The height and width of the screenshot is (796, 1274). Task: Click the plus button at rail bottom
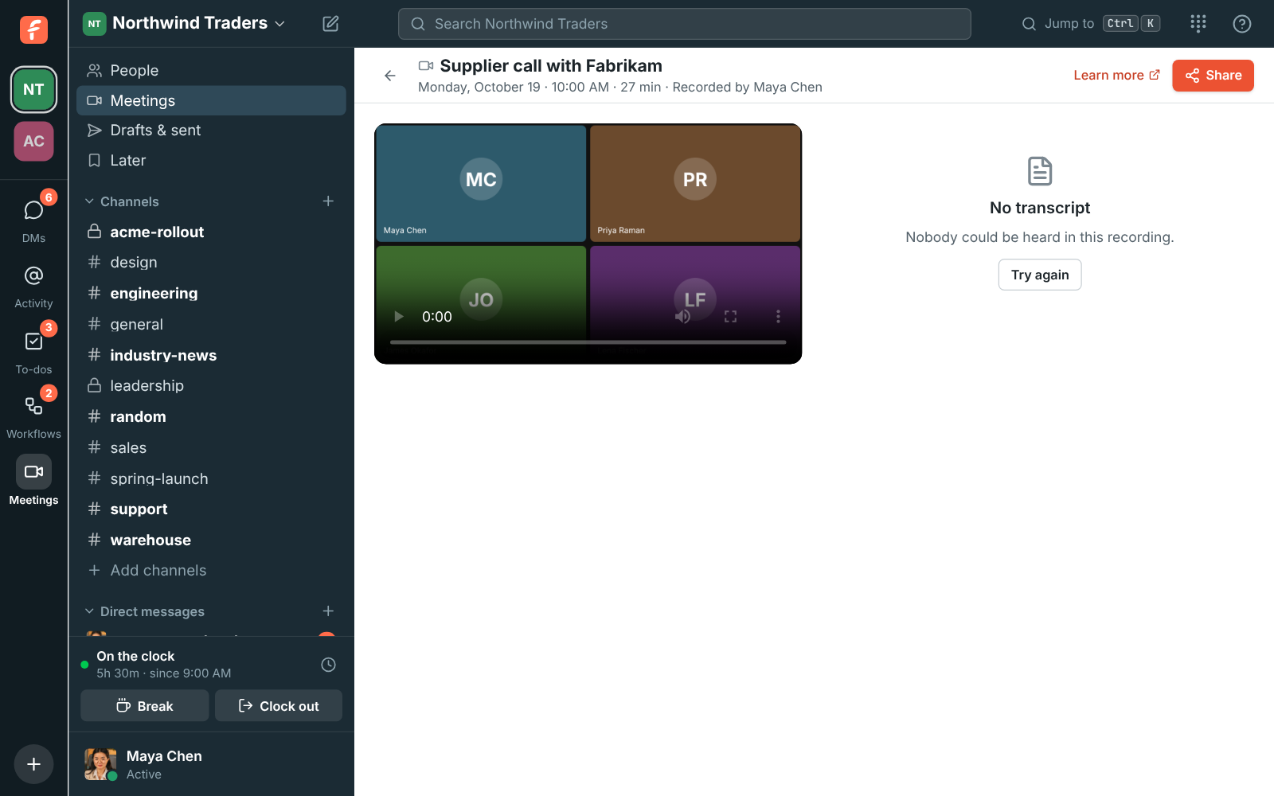pos(33,764)
